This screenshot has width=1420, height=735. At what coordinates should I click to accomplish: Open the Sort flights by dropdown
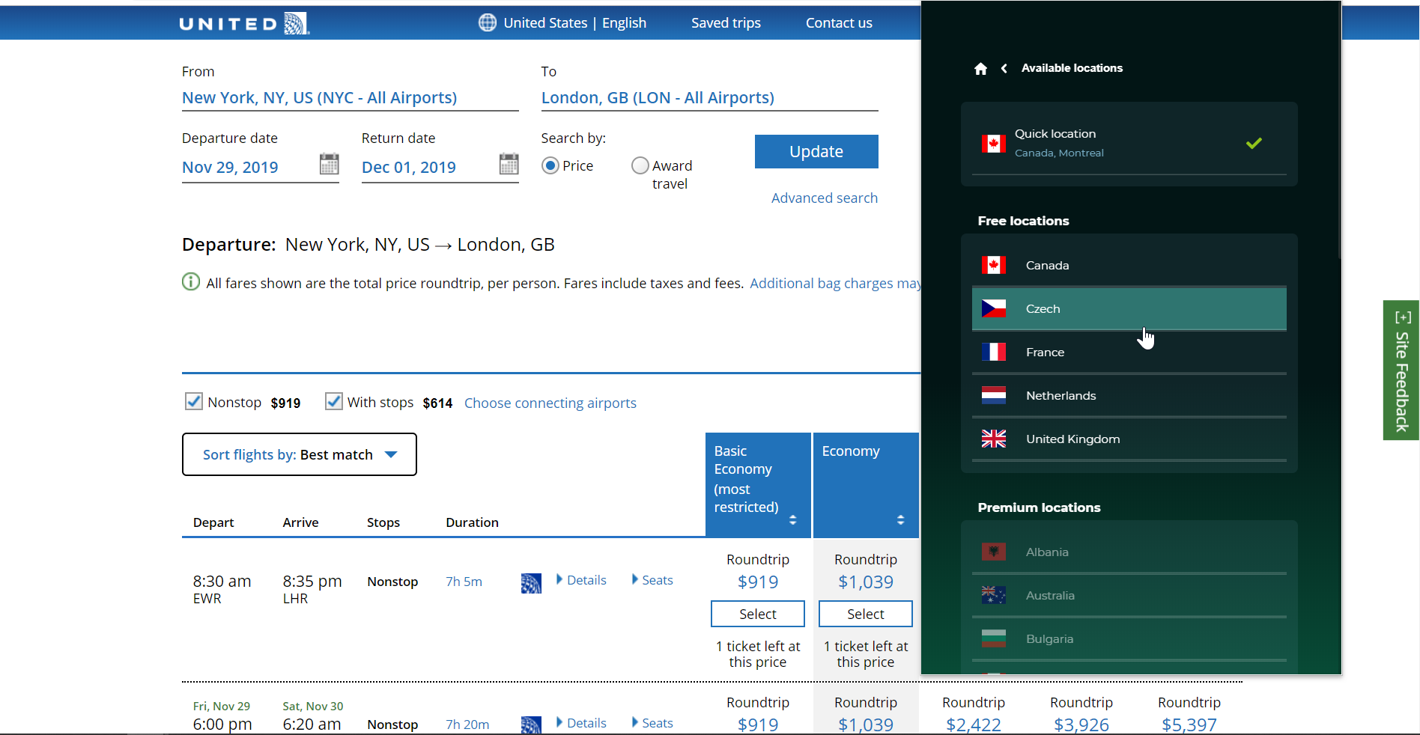[300, 454]
